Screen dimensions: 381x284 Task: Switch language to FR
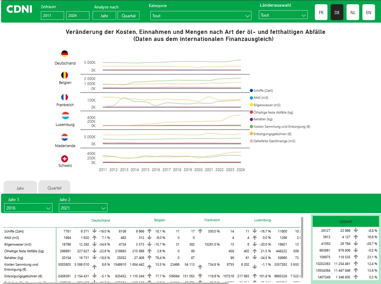tap(321, 12)
